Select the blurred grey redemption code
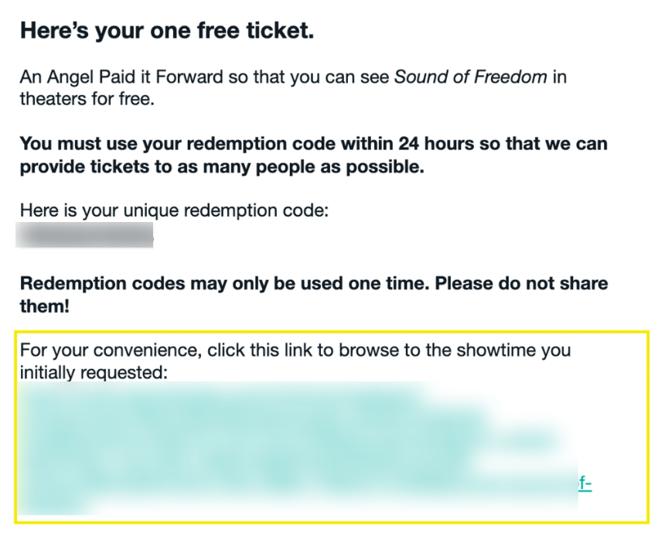This screenshot has height=540, width=658. 84,235
